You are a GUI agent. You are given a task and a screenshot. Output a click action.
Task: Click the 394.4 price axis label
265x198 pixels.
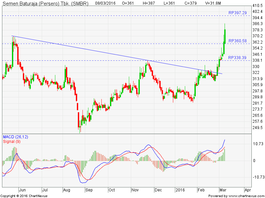tap(258, 18)
